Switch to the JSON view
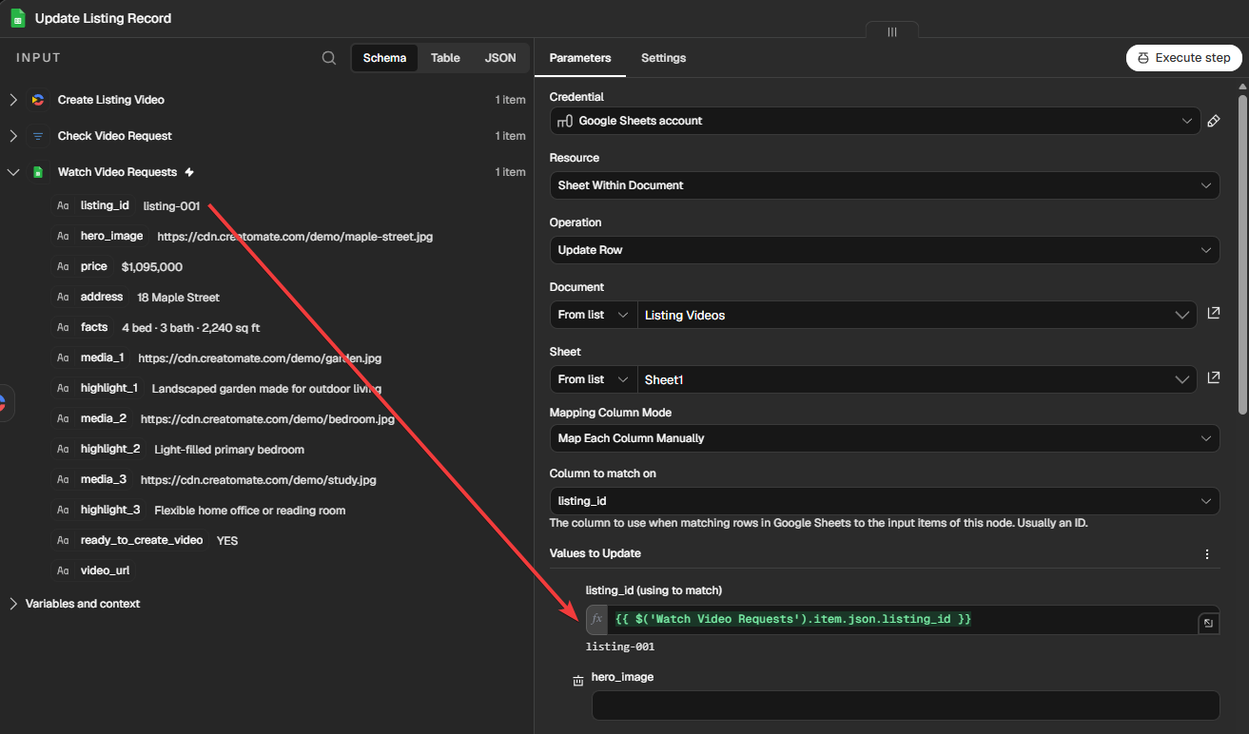The height and width of the screenshot is (734, 1249). (x=500, y=58)
